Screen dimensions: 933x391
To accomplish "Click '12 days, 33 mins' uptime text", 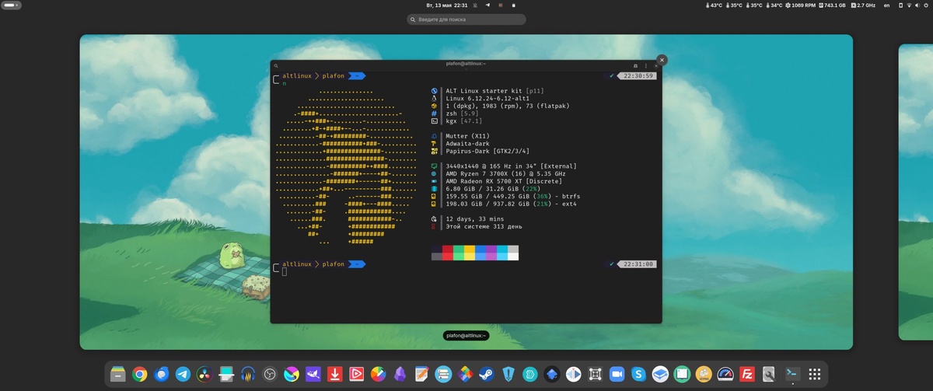I will 474,219.
